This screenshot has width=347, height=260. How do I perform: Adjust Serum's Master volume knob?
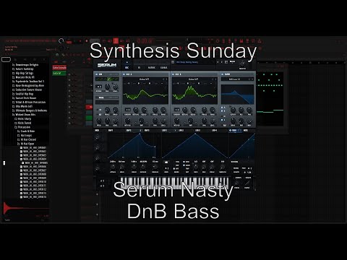(x=242, y=64)
